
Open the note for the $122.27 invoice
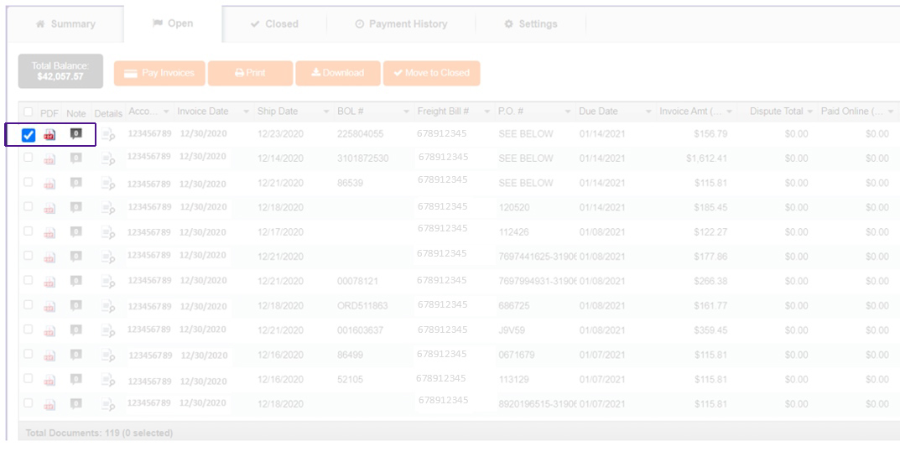click(75, 232)
